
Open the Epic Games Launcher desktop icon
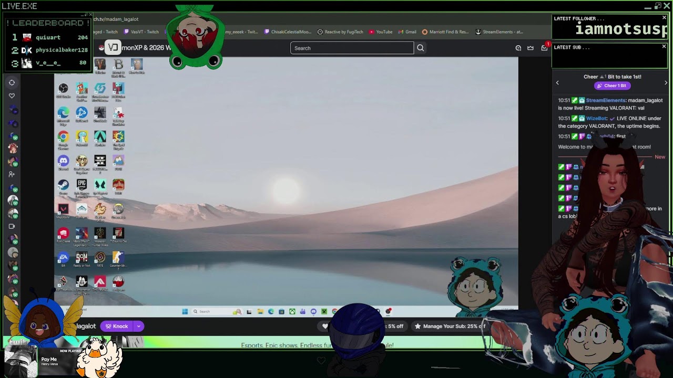(x=81, y=187)
